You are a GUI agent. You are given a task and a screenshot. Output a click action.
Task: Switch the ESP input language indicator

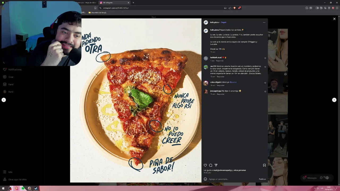click(322, 188)
